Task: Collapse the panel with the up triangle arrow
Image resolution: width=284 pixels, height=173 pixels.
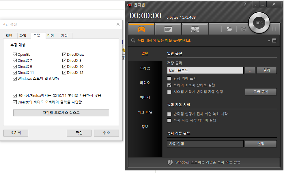Action: (269, 41)
